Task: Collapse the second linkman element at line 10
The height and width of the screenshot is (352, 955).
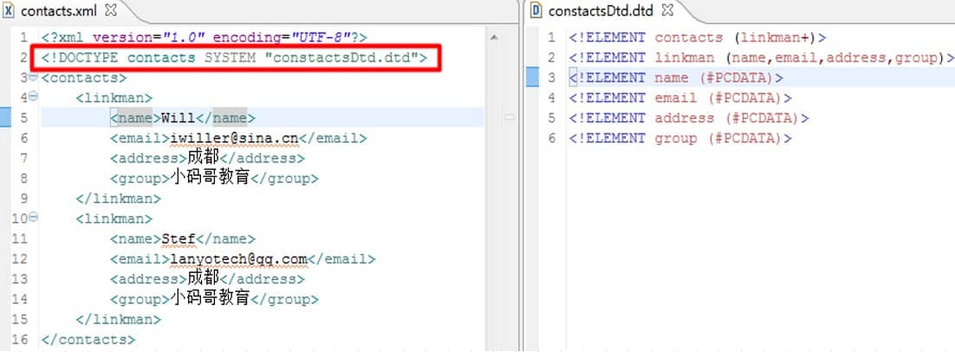Action: [x=33, y=218]
